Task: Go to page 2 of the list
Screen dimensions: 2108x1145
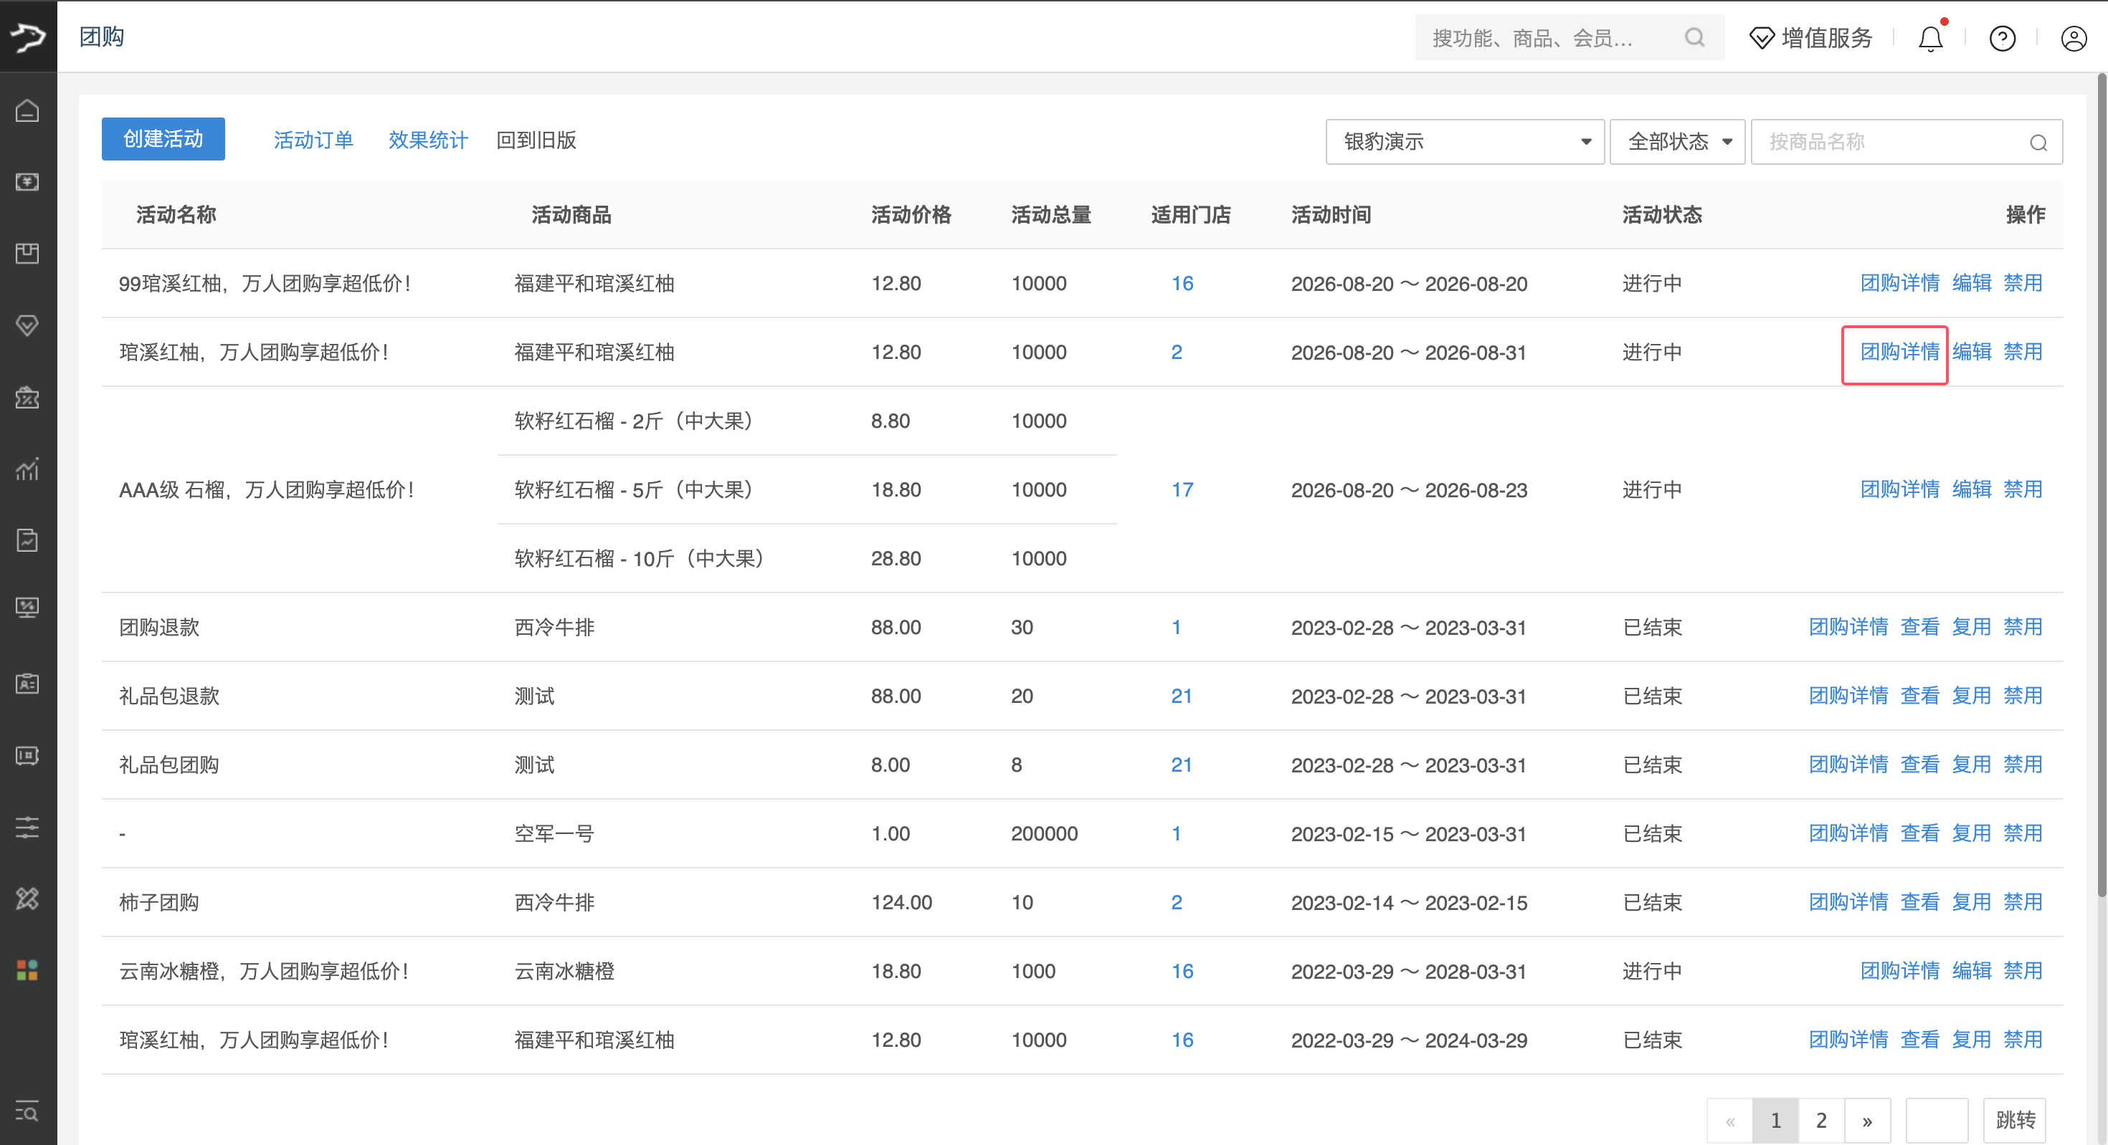Action: point(1820,1120)
